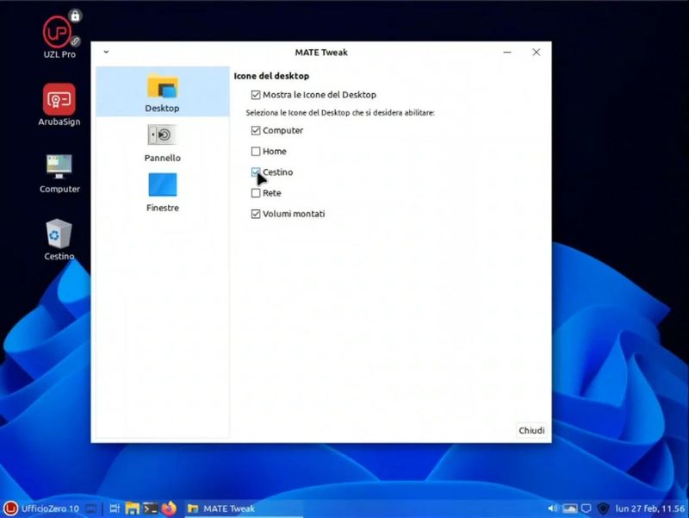This screenshot has width=689, height=518.
Task: Open the UfficioZero 10 start menu
Action: 39,509
